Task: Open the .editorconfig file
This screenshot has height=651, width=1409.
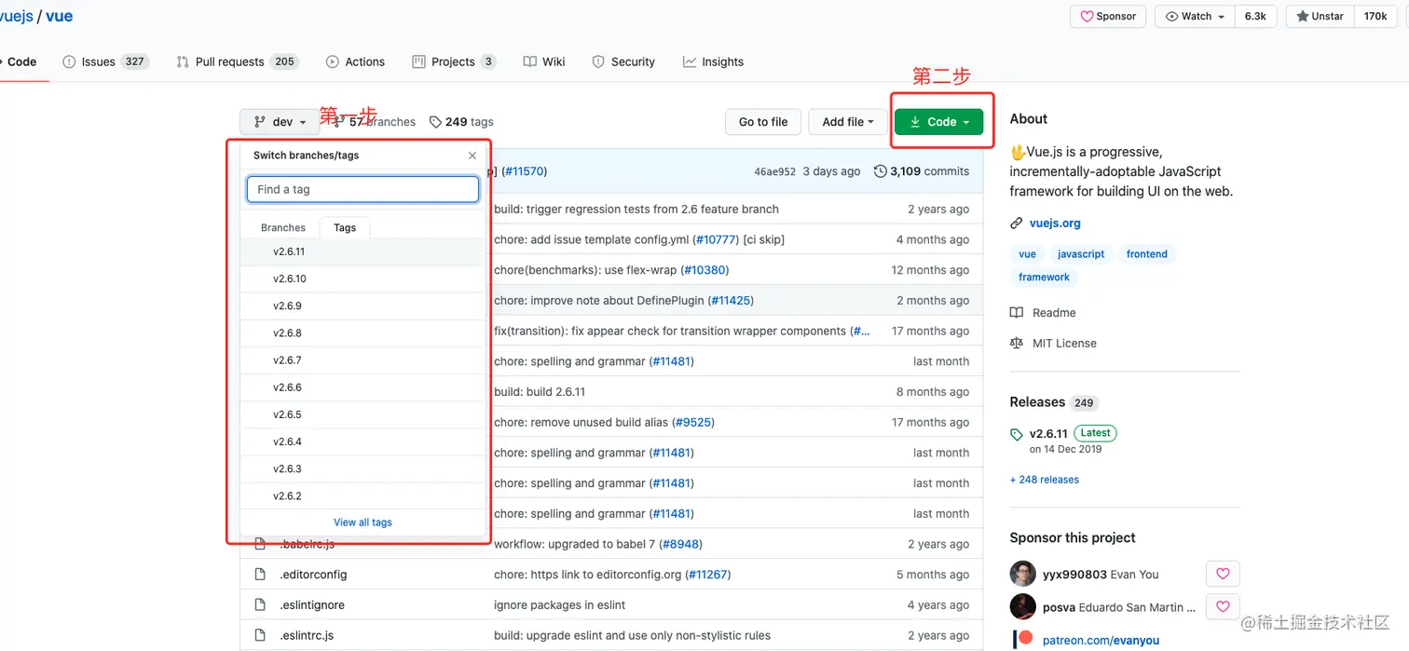Action: coord(313,575)
